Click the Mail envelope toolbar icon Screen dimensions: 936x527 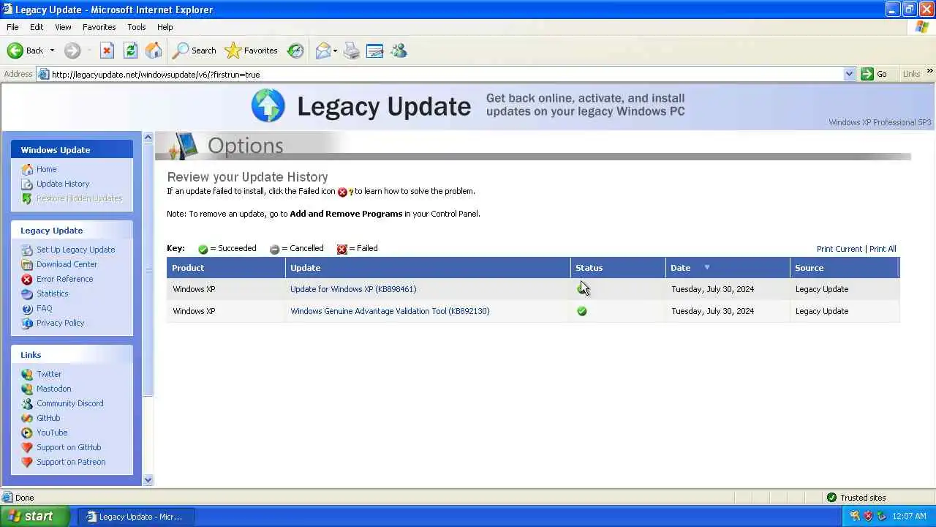click(322, 51)
